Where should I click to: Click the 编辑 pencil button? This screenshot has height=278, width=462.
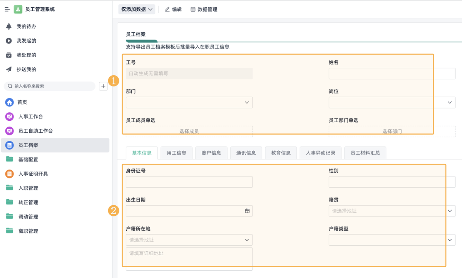point(173,9)
